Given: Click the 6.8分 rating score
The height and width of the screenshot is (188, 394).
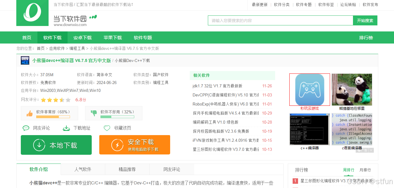Looking at the screenshot, I should click(x=81, y=100).
